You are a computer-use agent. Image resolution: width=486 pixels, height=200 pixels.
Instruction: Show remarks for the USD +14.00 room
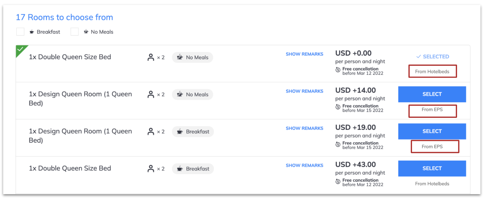(x=304, y=91)
